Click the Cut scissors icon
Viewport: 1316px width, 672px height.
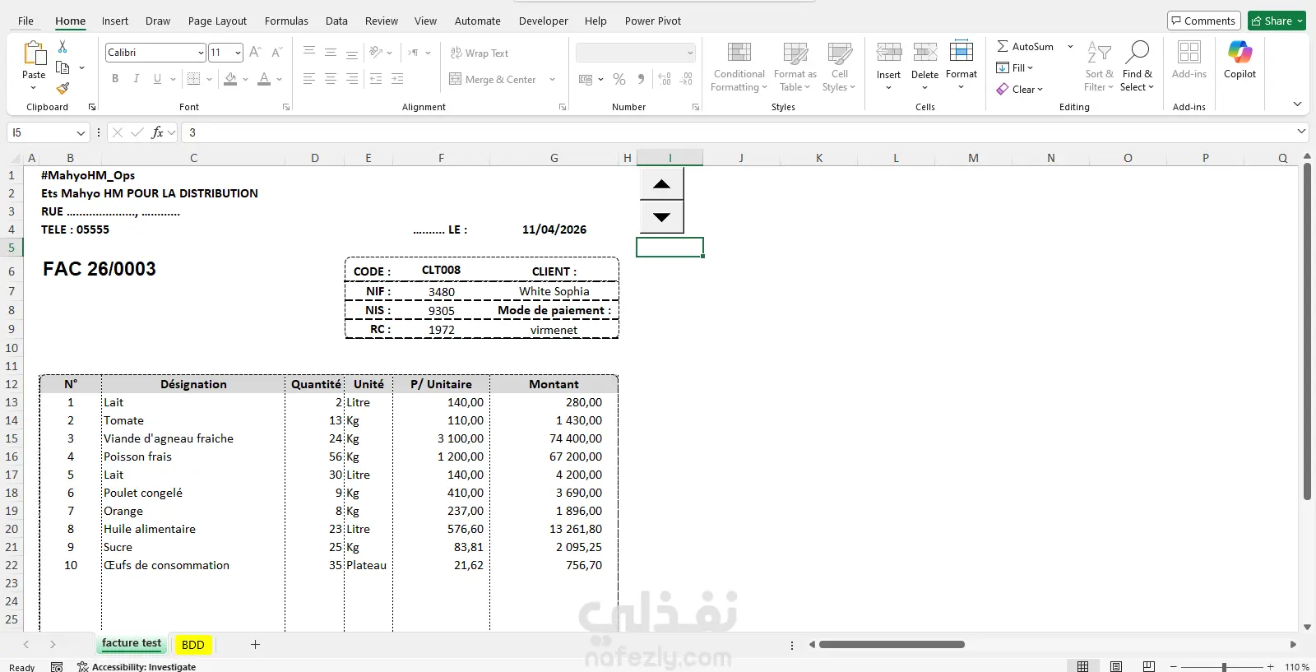pyautogui.click(x=63, y=47)
